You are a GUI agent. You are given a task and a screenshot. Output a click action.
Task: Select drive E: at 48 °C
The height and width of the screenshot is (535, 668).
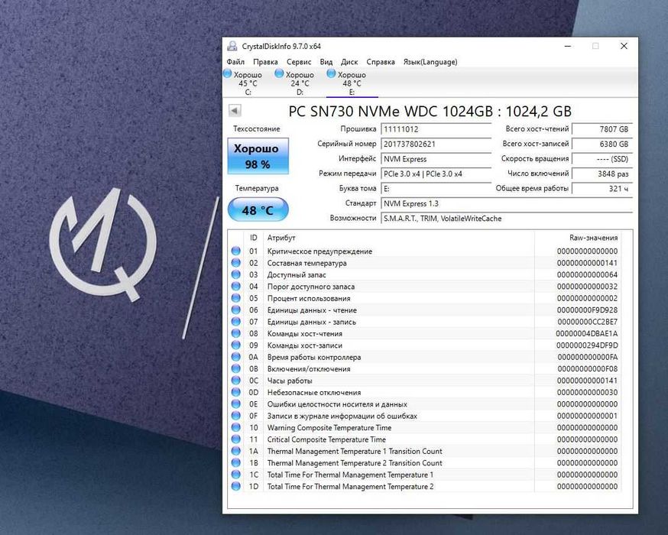click(x=352, y=83)
